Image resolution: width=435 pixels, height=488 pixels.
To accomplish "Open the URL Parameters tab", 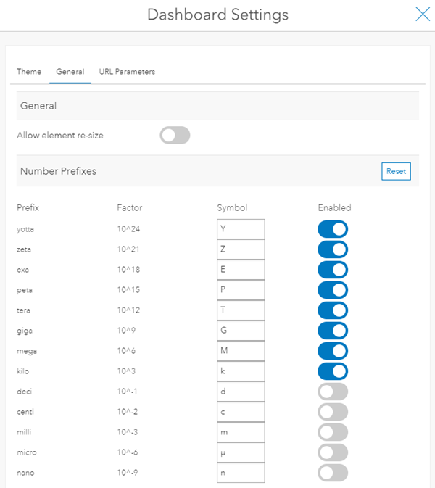I will (x=127, y=72).
